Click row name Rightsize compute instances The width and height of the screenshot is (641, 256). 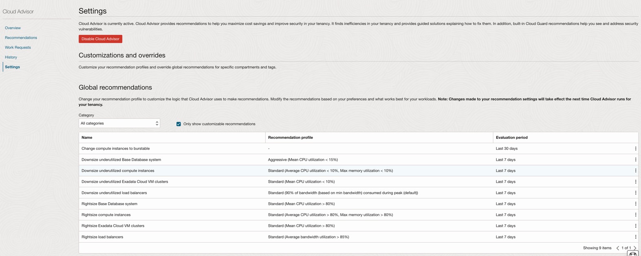[106, 214]
